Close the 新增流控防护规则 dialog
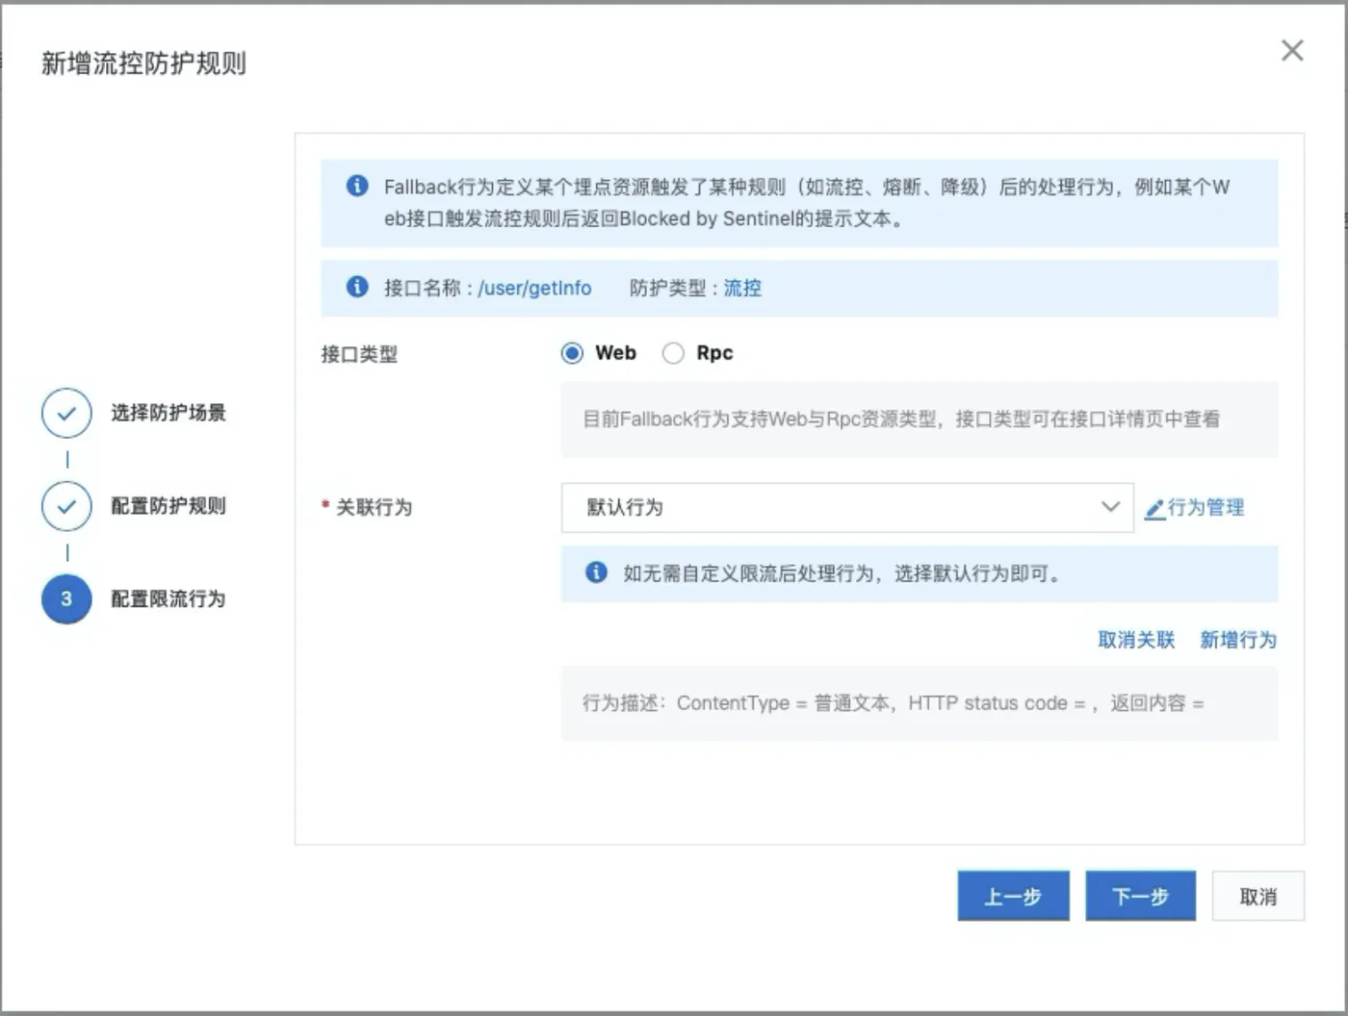The height and width of the screenshot is (1016, 1348). click(1292, 51)
